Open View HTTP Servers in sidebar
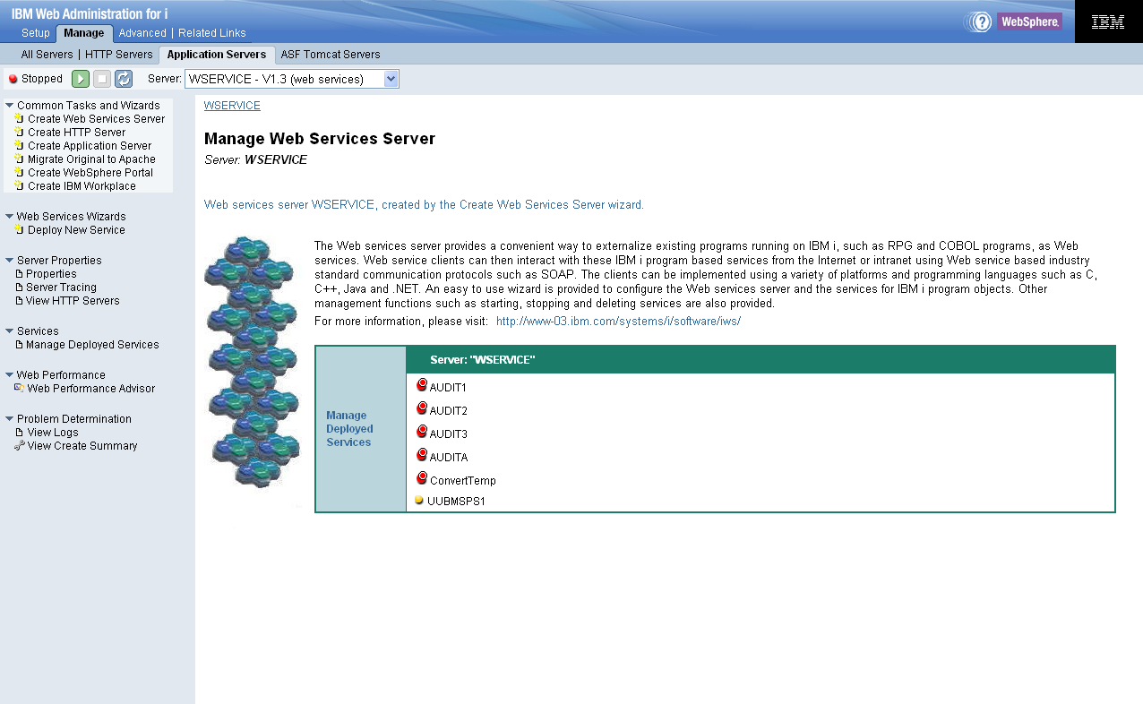Image resolution: width=1143 pixels, height=704 pixels. (73, 301)
